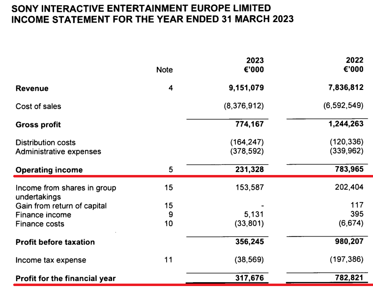Screen dimensions: 373x289
Task: Click the Operating income row label
Action: (49, 170)
